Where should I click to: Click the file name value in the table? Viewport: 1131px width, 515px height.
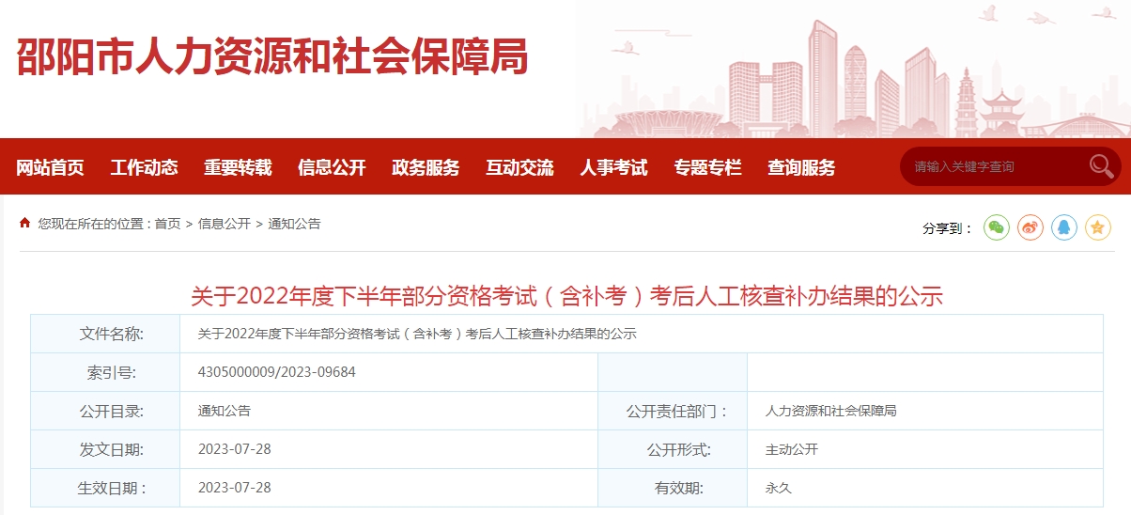[x=417, y=334]
